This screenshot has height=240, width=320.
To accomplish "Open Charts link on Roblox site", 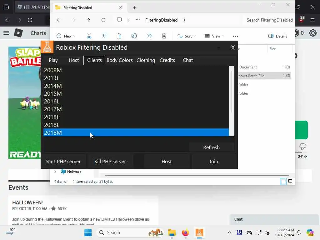I will point(38,33).
